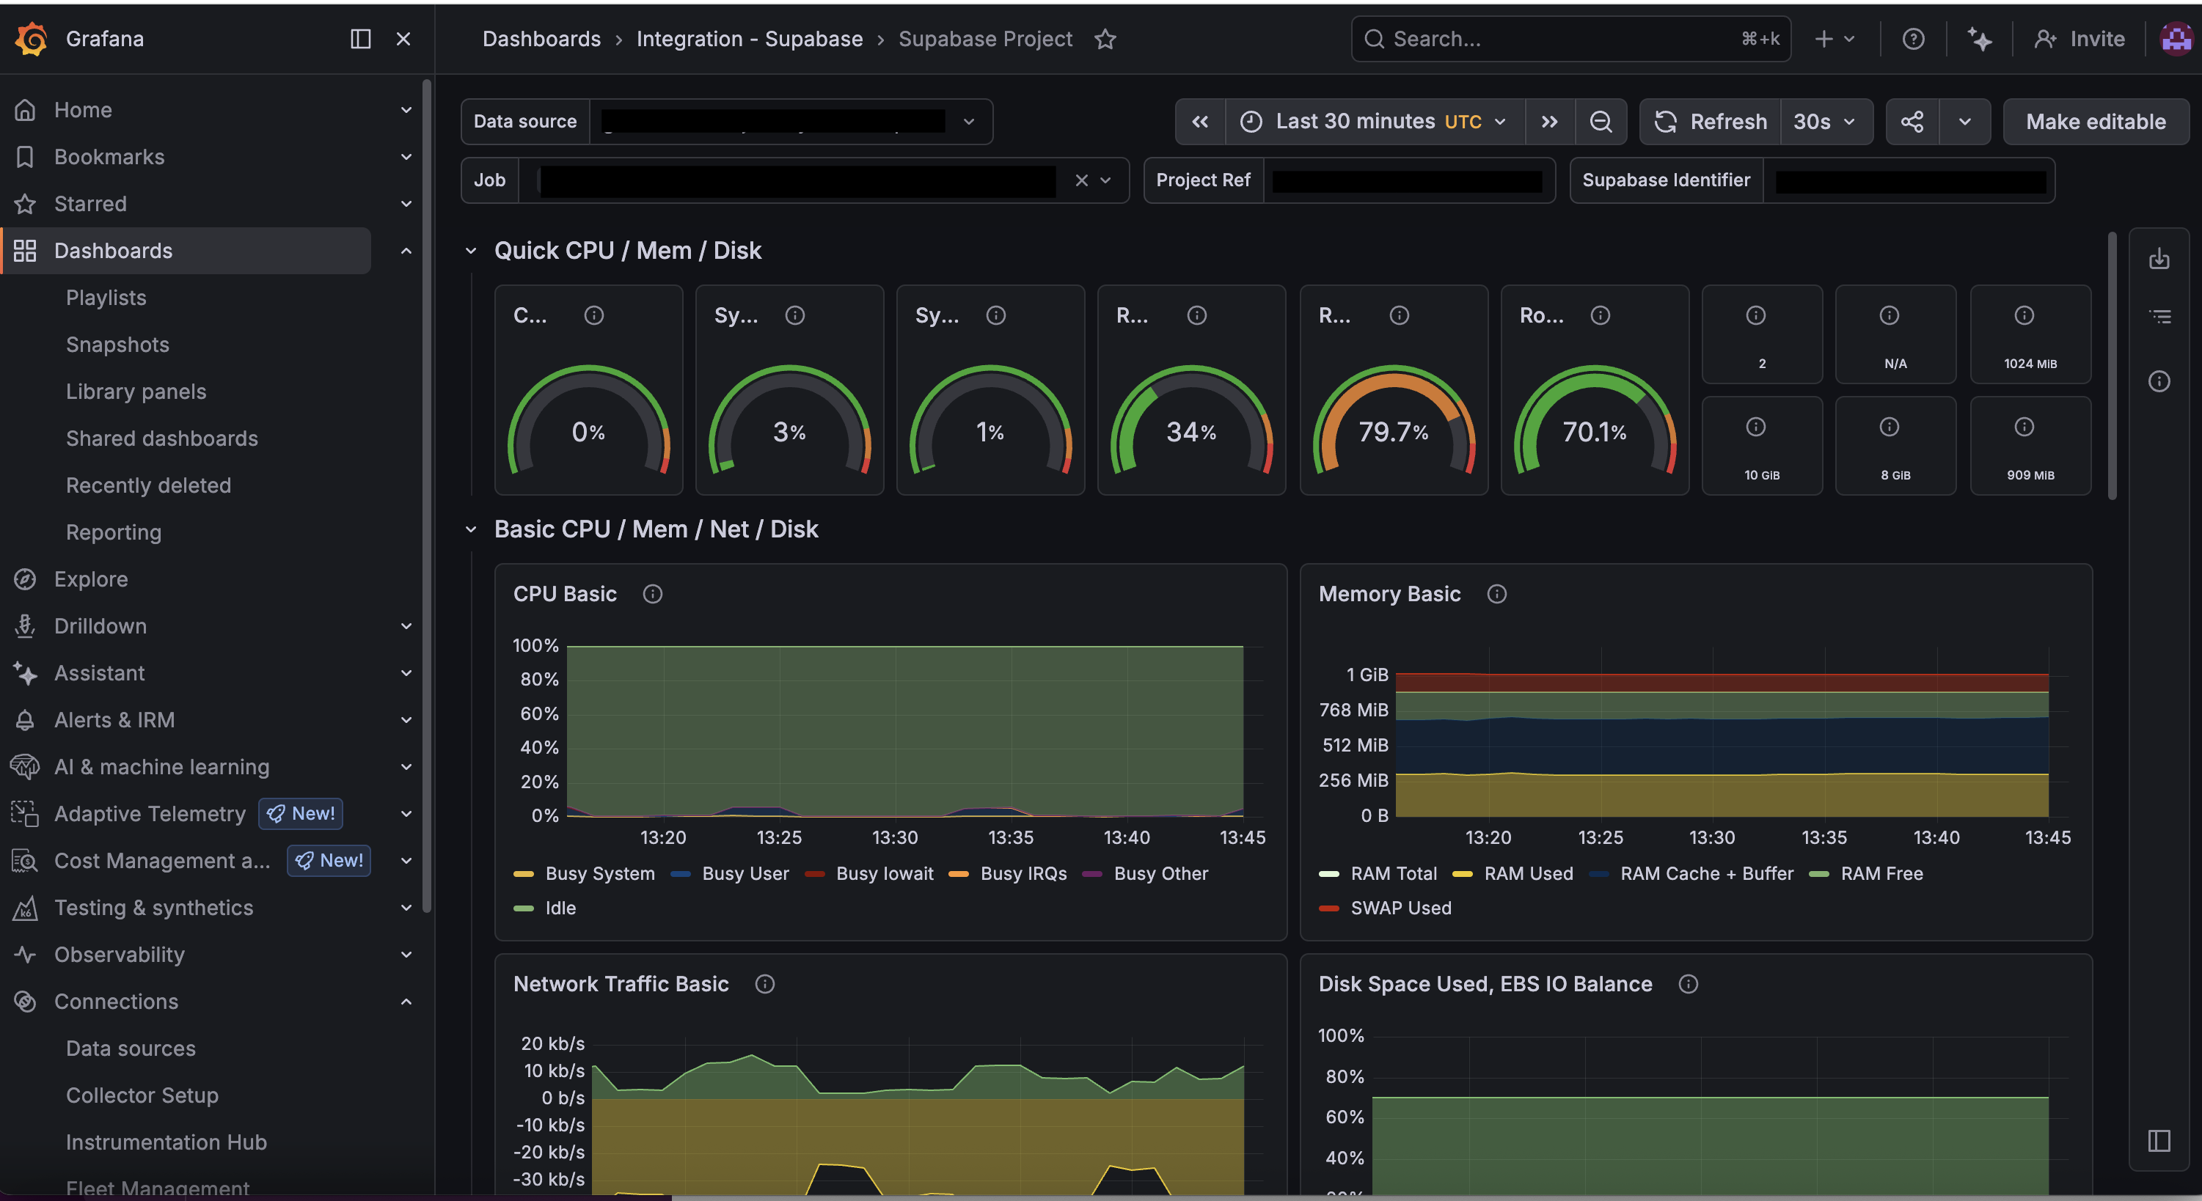This screenshot has height=1201, width=2202.
Task: Click the Refresh dashboard button
Action: click(x=1711, y=122)
